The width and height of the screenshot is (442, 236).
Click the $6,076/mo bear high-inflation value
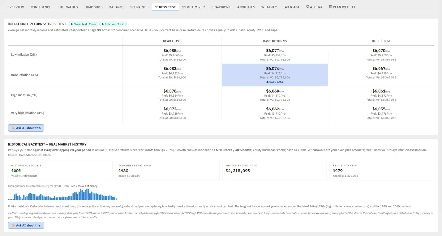172,91
